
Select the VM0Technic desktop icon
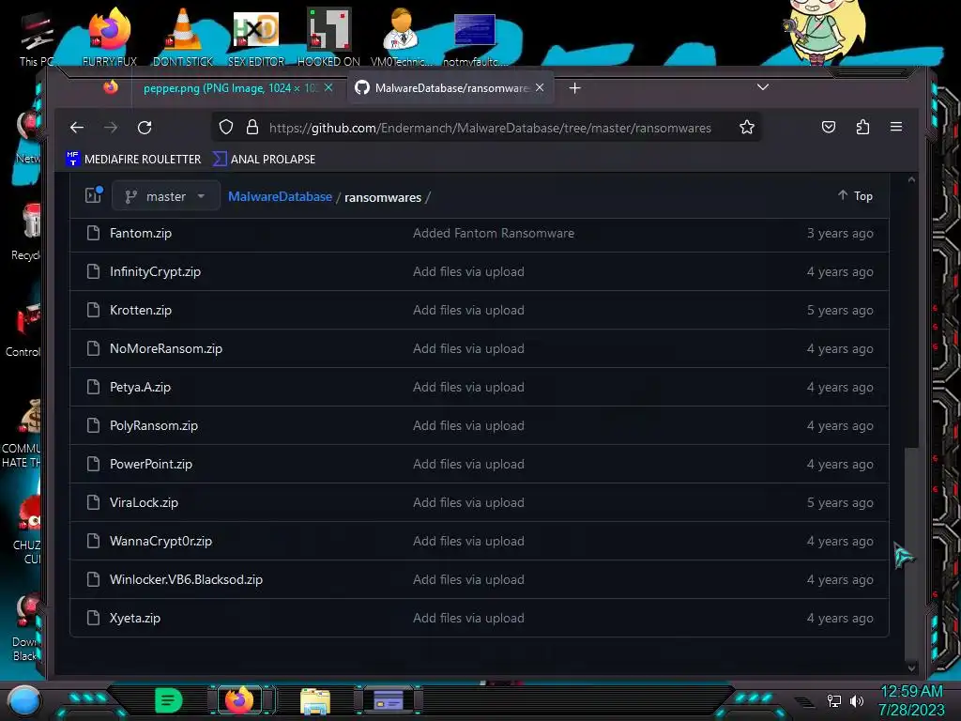tap(402, 37)
